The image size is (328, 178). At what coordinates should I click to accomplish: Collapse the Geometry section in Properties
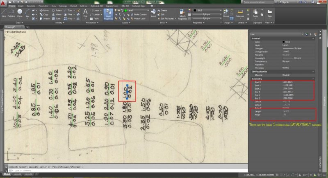click(314, 79)
